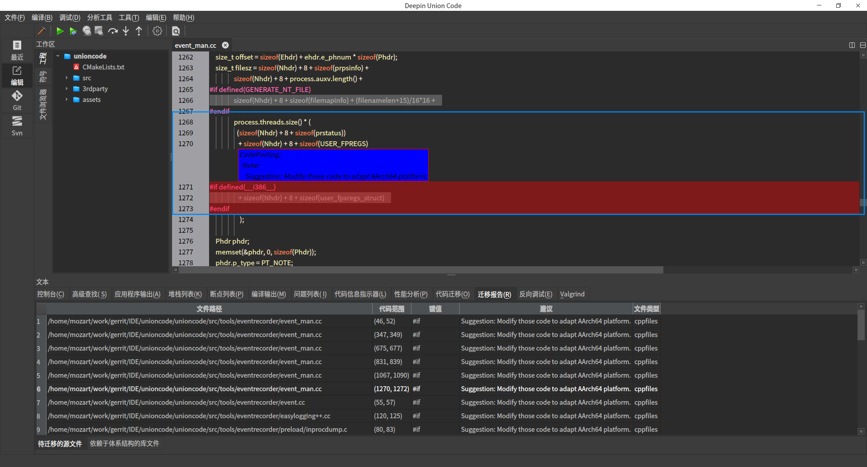The width and height of the screenshot is (867, 467).
Task: Switch to the 高级查找(S) tab
Action: (89, 294)
